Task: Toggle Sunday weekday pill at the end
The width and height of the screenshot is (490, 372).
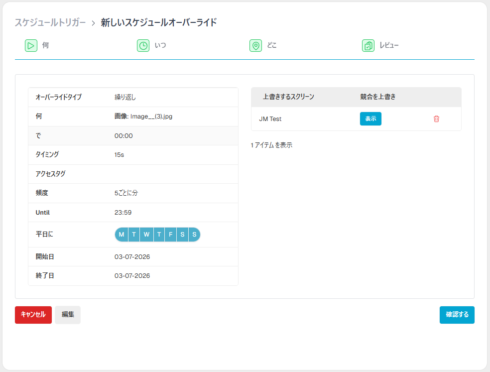Action: pos(194,235)
